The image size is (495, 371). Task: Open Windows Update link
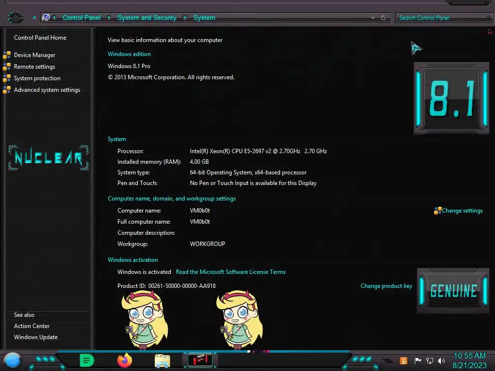pos(36,337)
